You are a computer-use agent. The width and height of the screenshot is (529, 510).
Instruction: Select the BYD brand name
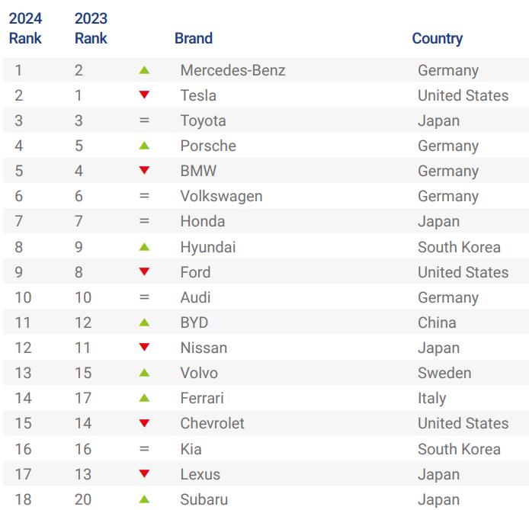point(194,322)
